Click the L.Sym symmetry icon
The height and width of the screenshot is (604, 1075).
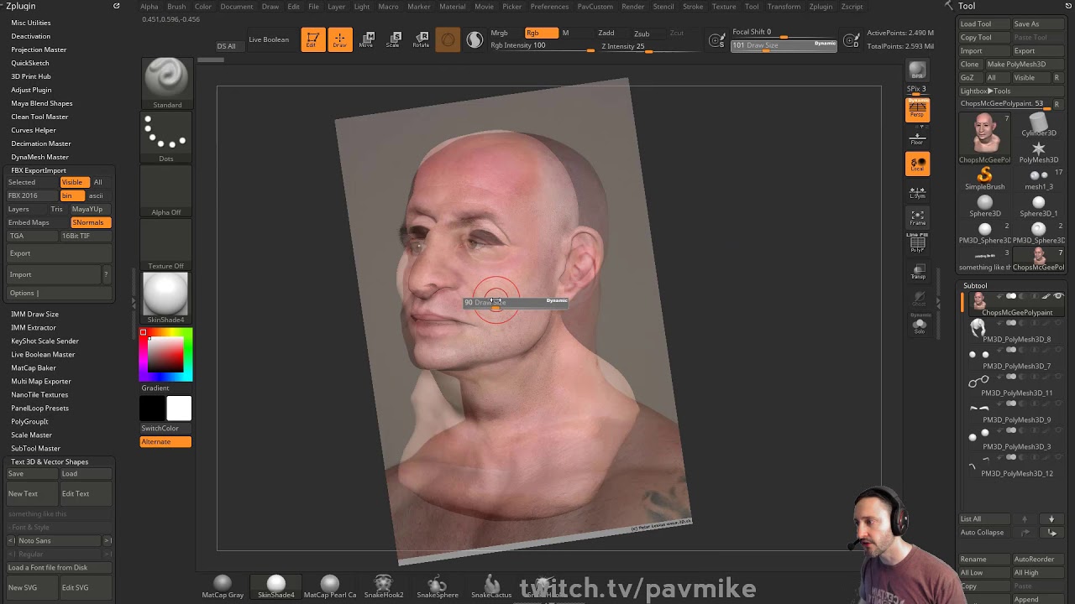click(x=917, y=192)
